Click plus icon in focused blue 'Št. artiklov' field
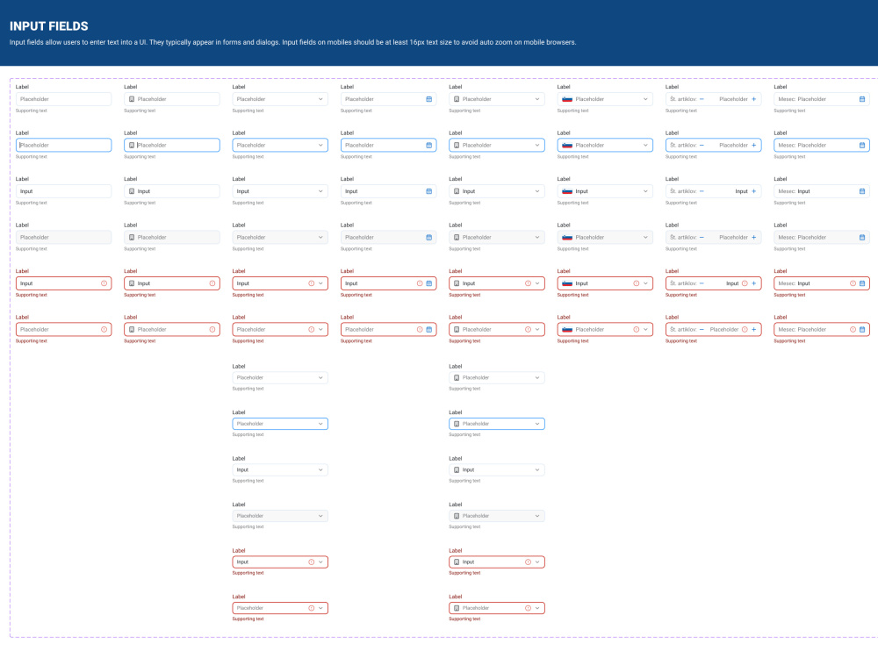Screen dimensions: 878x658 point(753,146)
